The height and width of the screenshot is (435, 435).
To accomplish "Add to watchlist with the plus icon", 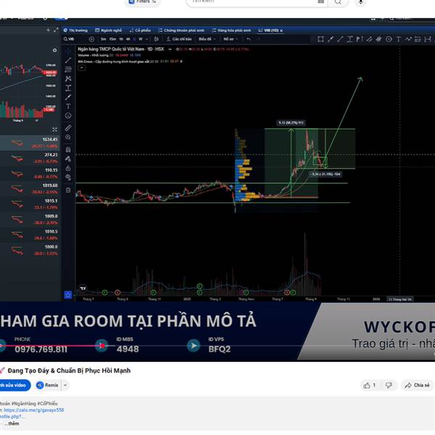I will (x=48, y=30).
